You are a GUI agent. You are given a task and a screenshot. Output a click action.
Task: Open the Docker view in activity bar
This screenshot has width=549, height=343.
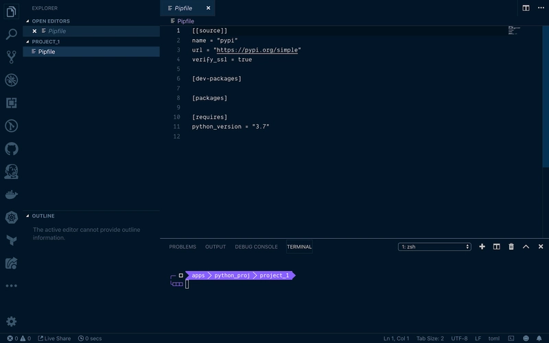11,195
